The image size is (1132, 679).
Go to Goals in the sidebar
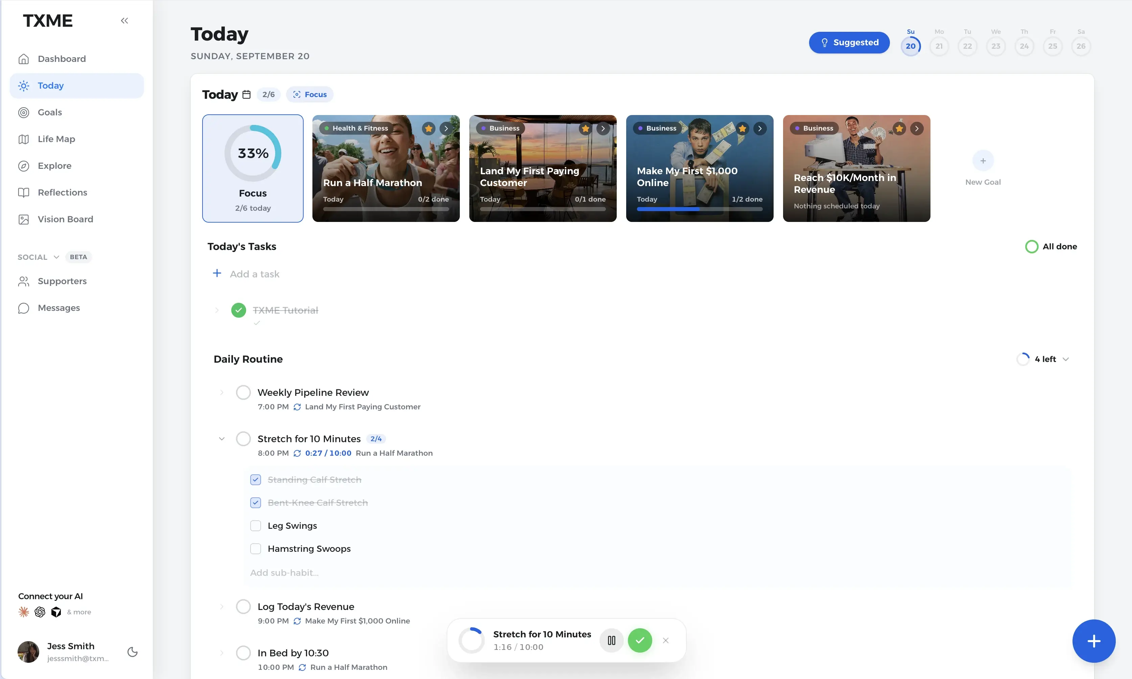[77, 112]
